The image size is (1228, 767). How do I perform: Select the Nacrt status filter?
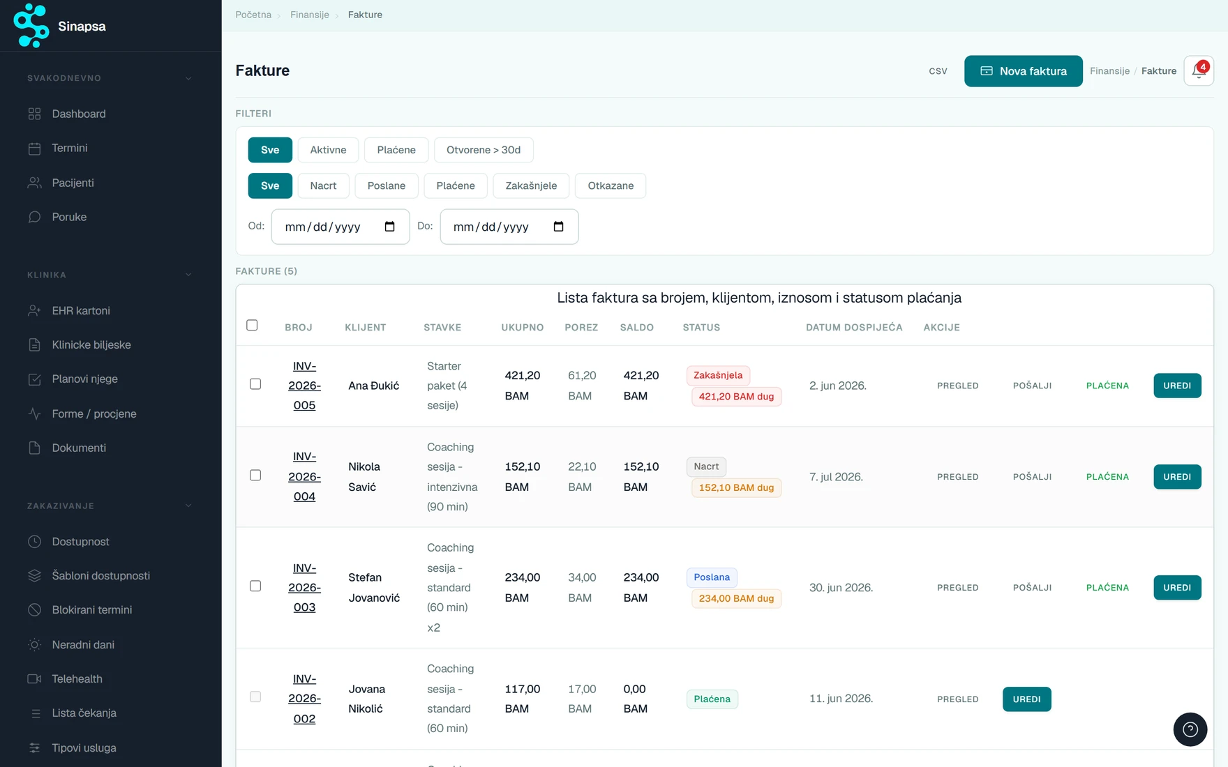pos(323,185)
